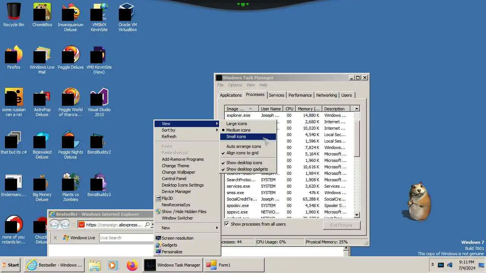The height and width of the screenshot is (273, 486).
Task: Select the AstroPop Deluxe desktop icon
Action: [42, 102]
